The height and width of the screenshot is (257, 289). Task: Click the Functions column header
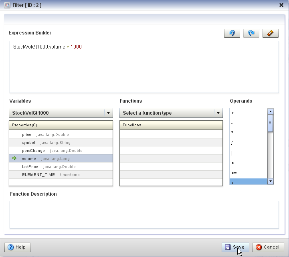171,125
